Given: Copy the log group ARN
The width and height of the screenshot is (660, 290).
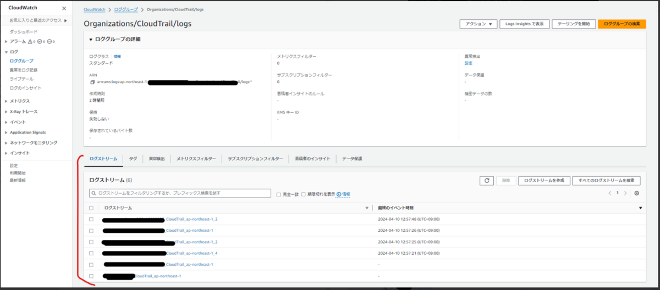Looking at the screenshot, I should [92, 82].
